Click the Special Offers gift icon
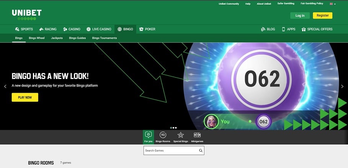 click(304, 29)
